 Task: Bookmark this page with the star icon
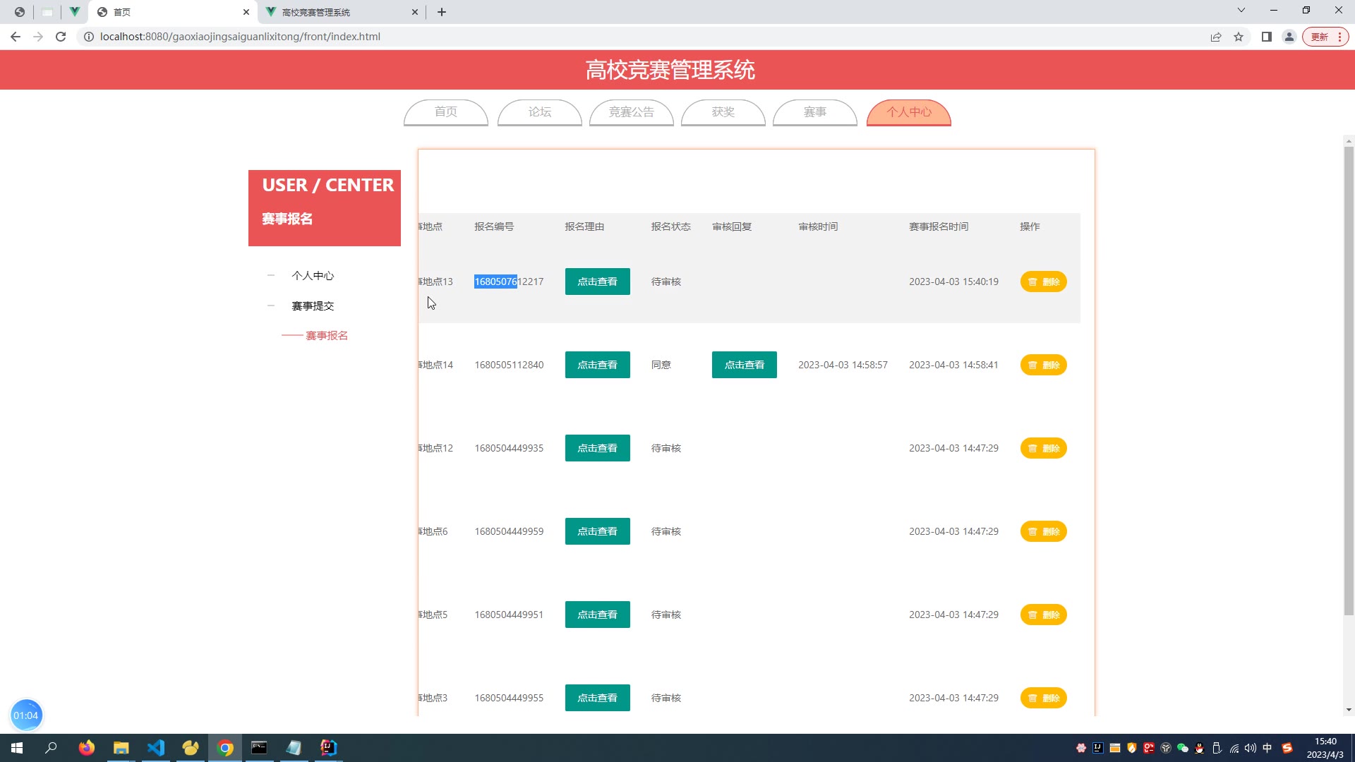pyautogui.click(x=1239, y=37)
